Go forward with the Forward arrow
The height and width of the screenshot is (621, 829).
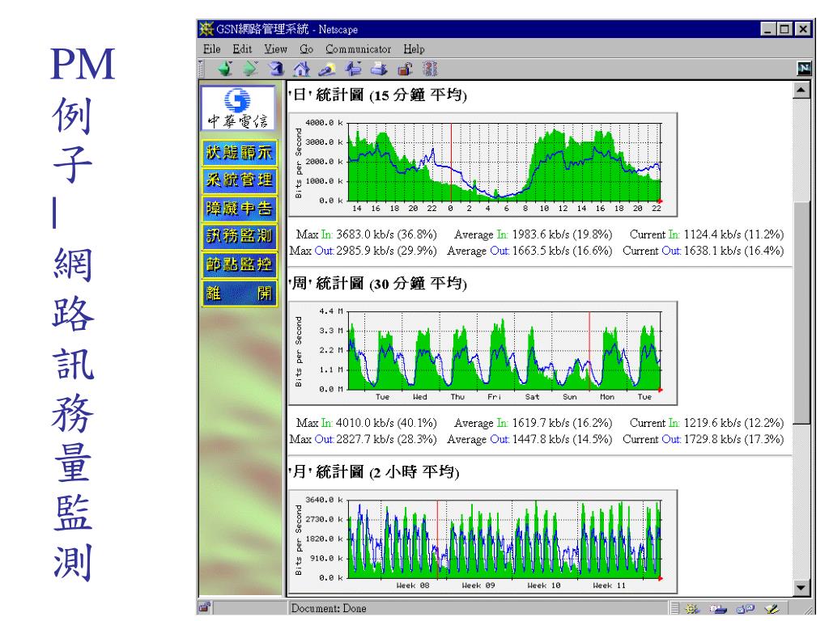251,69
